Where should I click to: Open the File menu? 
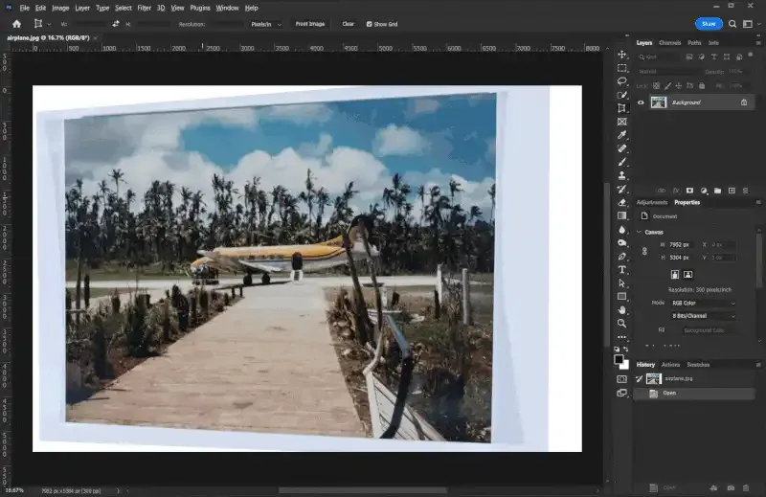pos(25,8)
